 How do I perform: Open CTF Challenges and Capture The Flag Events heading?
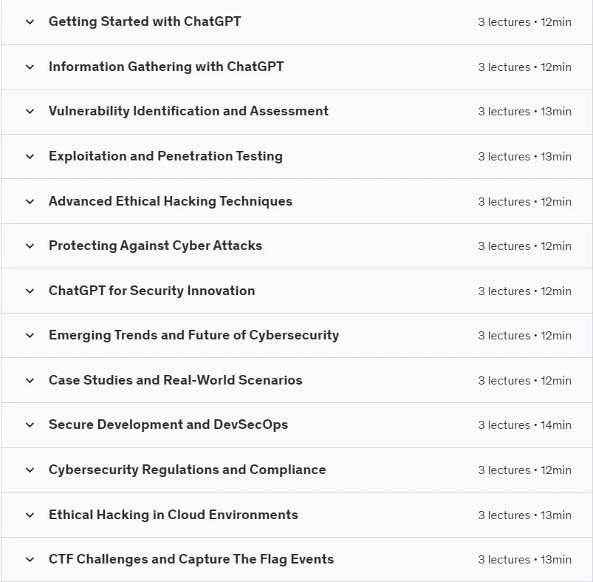click(191, 559)
